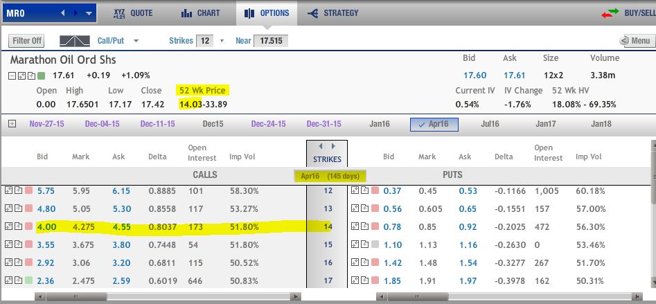
Task: Open the Strikes count dropdown arrow
Action: tap(222, 41)
